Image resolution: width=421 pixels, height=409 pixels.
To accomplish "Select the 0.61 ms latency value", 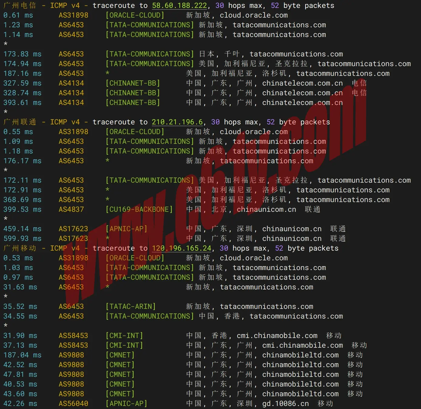I will point(18,15).
